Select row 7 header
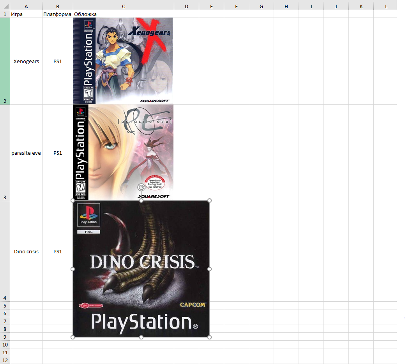 [x=5, y=321]
